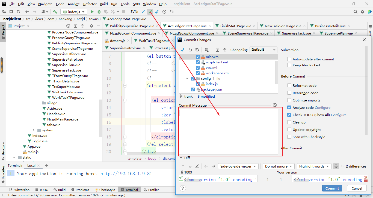Enable Optimize imports checkbox
Image resolution: width=373 pixels, height=198 pixels.
[x=289, y=100]
